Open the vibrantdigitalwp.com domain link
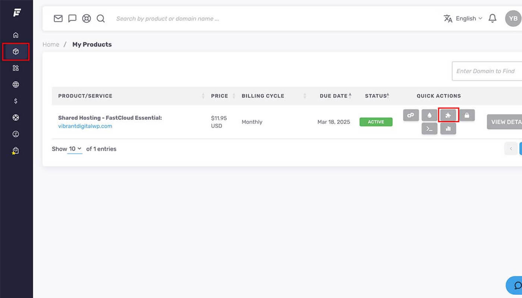 coord(85,126)
